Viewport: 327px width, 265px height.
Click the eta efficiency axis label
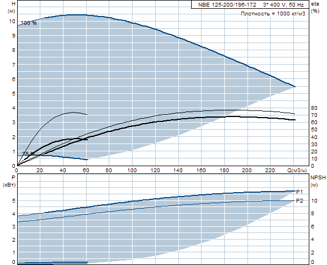click(315, 4)
